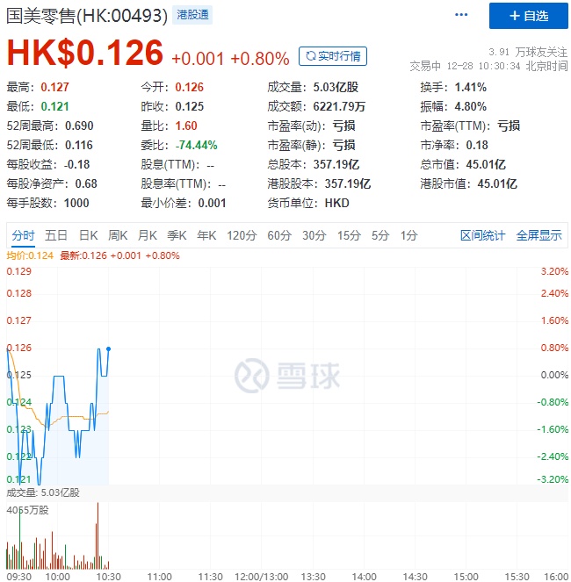Click the 每股净资产 value 0.68

(x=86, y=183)
